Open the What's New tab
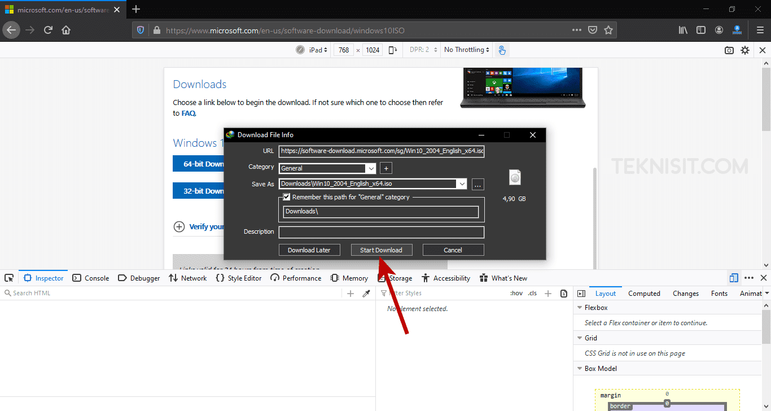Image resolution: width=771 pixels, height=411 pixels. pos(503,278)
